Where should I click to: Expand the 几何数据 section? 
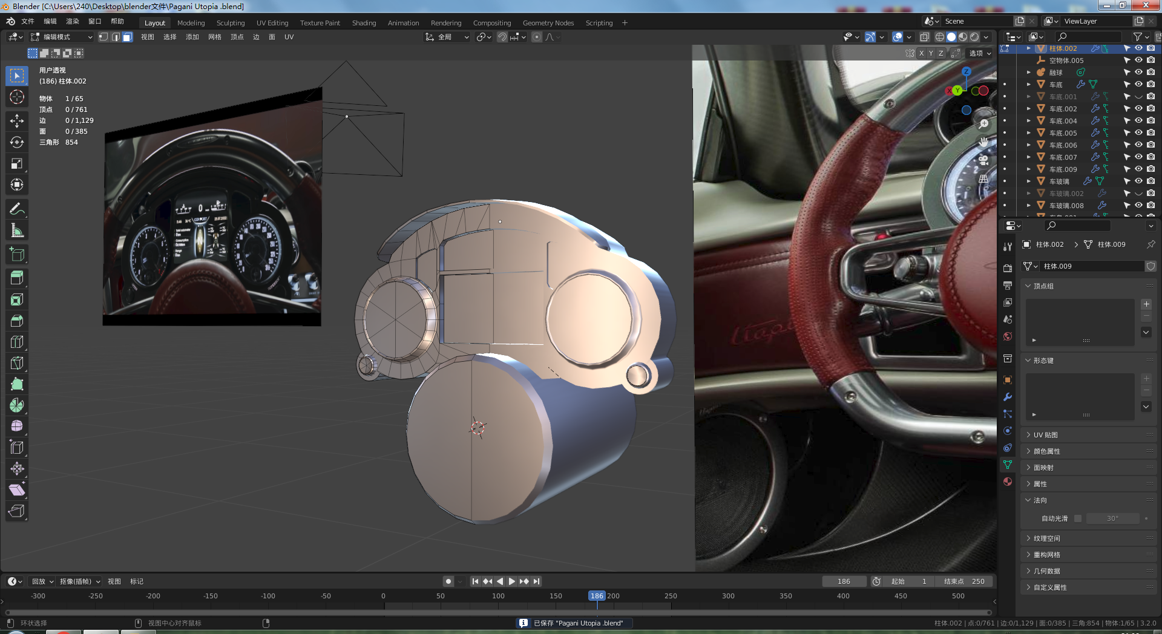[x=1046, y=571]
